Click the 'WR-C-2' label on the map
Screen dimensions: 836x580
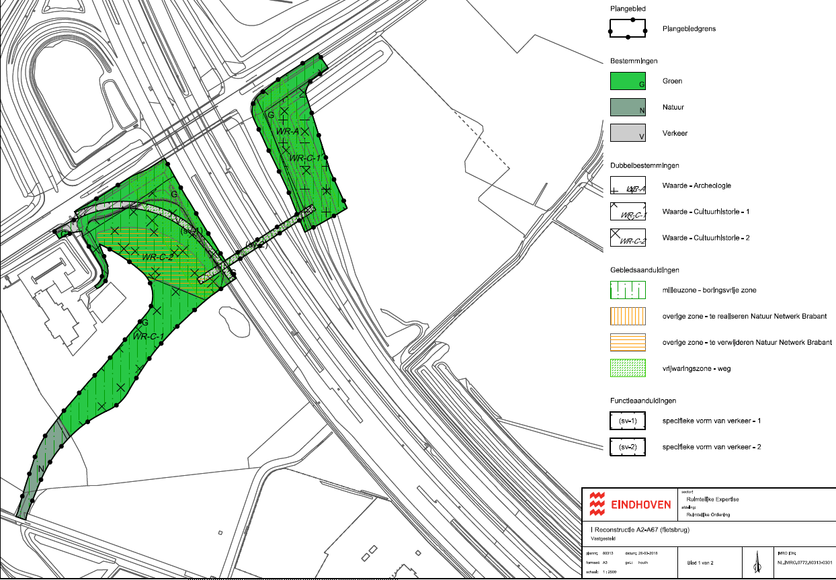157,257
